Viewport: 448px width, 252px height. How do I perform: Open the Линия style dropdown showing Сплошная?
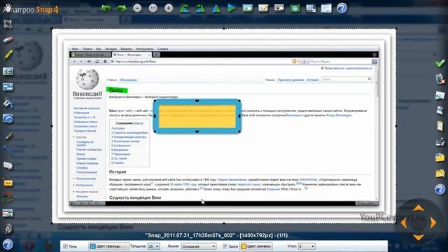[x=199, y=246]
